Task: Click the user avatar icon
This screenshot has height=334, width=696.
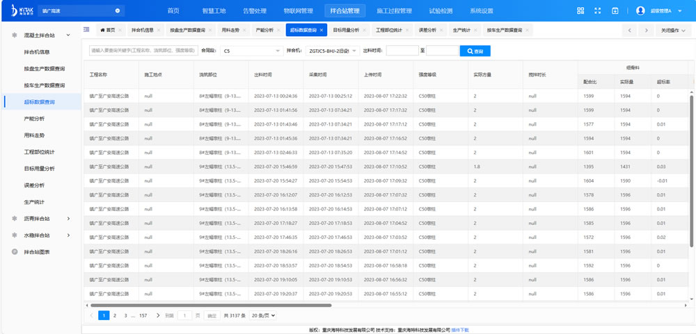Action: (x=641, y=10)
